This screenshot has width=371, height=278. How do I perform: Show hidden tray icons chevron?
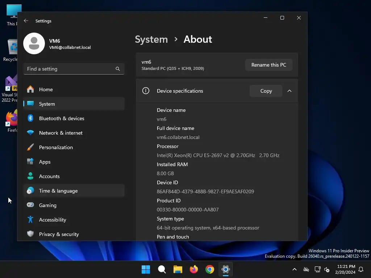[x=295, y=269]
